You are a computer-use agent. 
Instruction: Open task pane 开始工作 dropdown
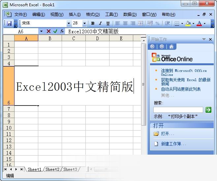[204, 39]
